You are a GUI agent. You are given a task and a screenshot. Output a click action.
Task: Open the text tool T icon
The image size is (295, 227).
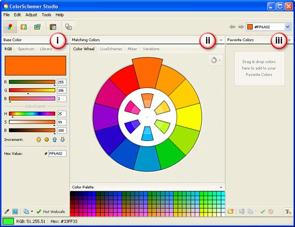[288, 211]
